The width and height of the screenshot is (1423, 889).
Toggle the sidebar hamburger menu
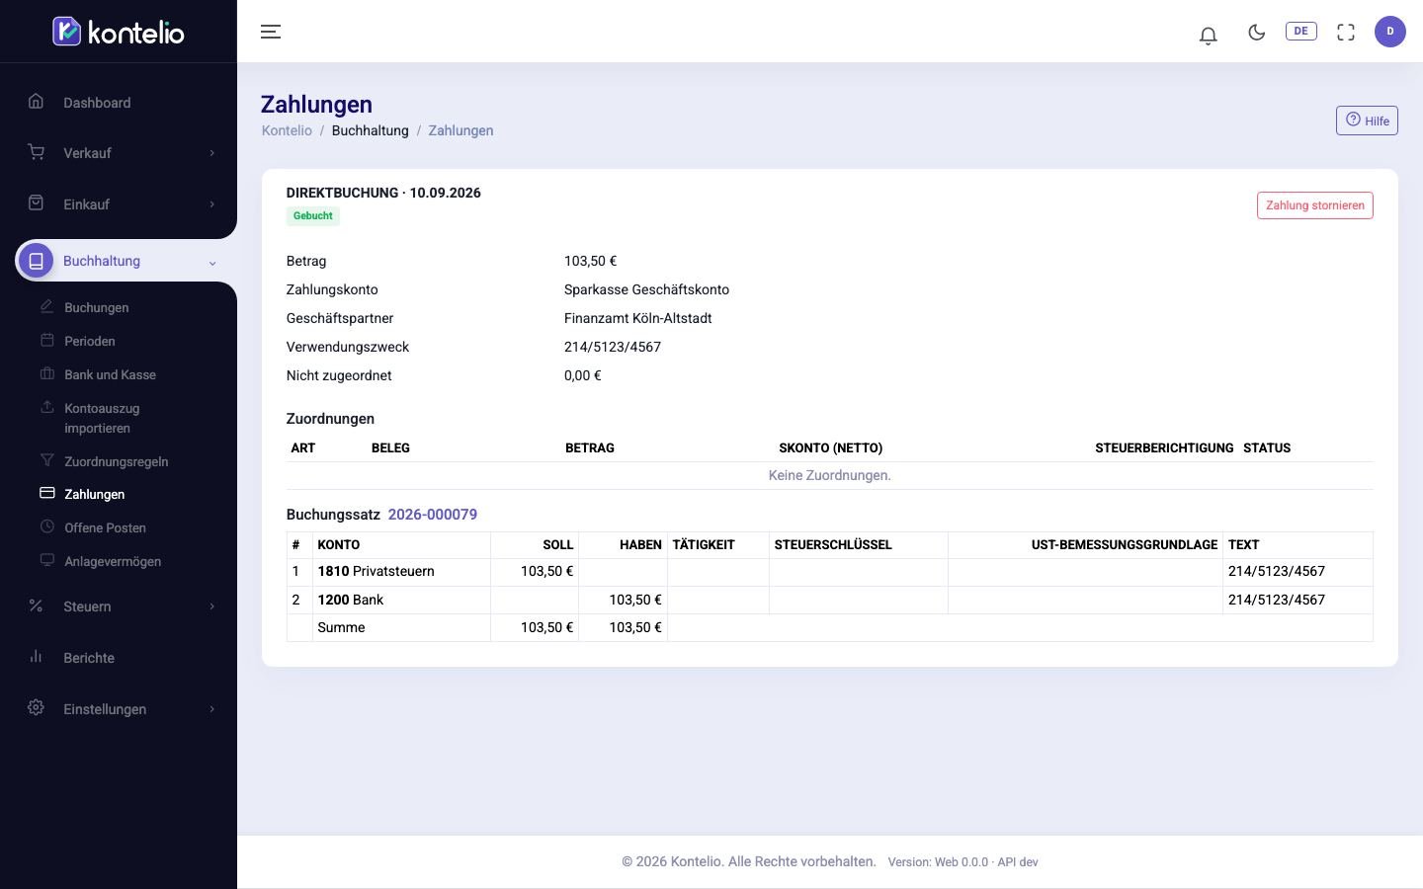pyautogui.click(x=271, y=32)
